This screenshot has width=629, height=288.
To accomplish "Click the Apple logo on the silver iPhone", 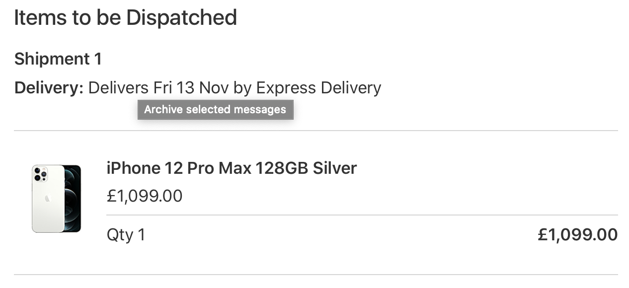I will coord(48,199).
